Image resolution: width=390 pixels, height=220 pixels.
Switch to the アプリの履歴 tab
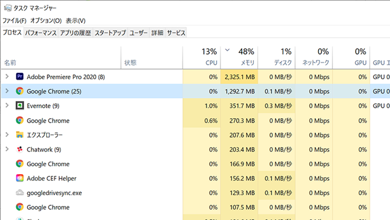(76, 33)
